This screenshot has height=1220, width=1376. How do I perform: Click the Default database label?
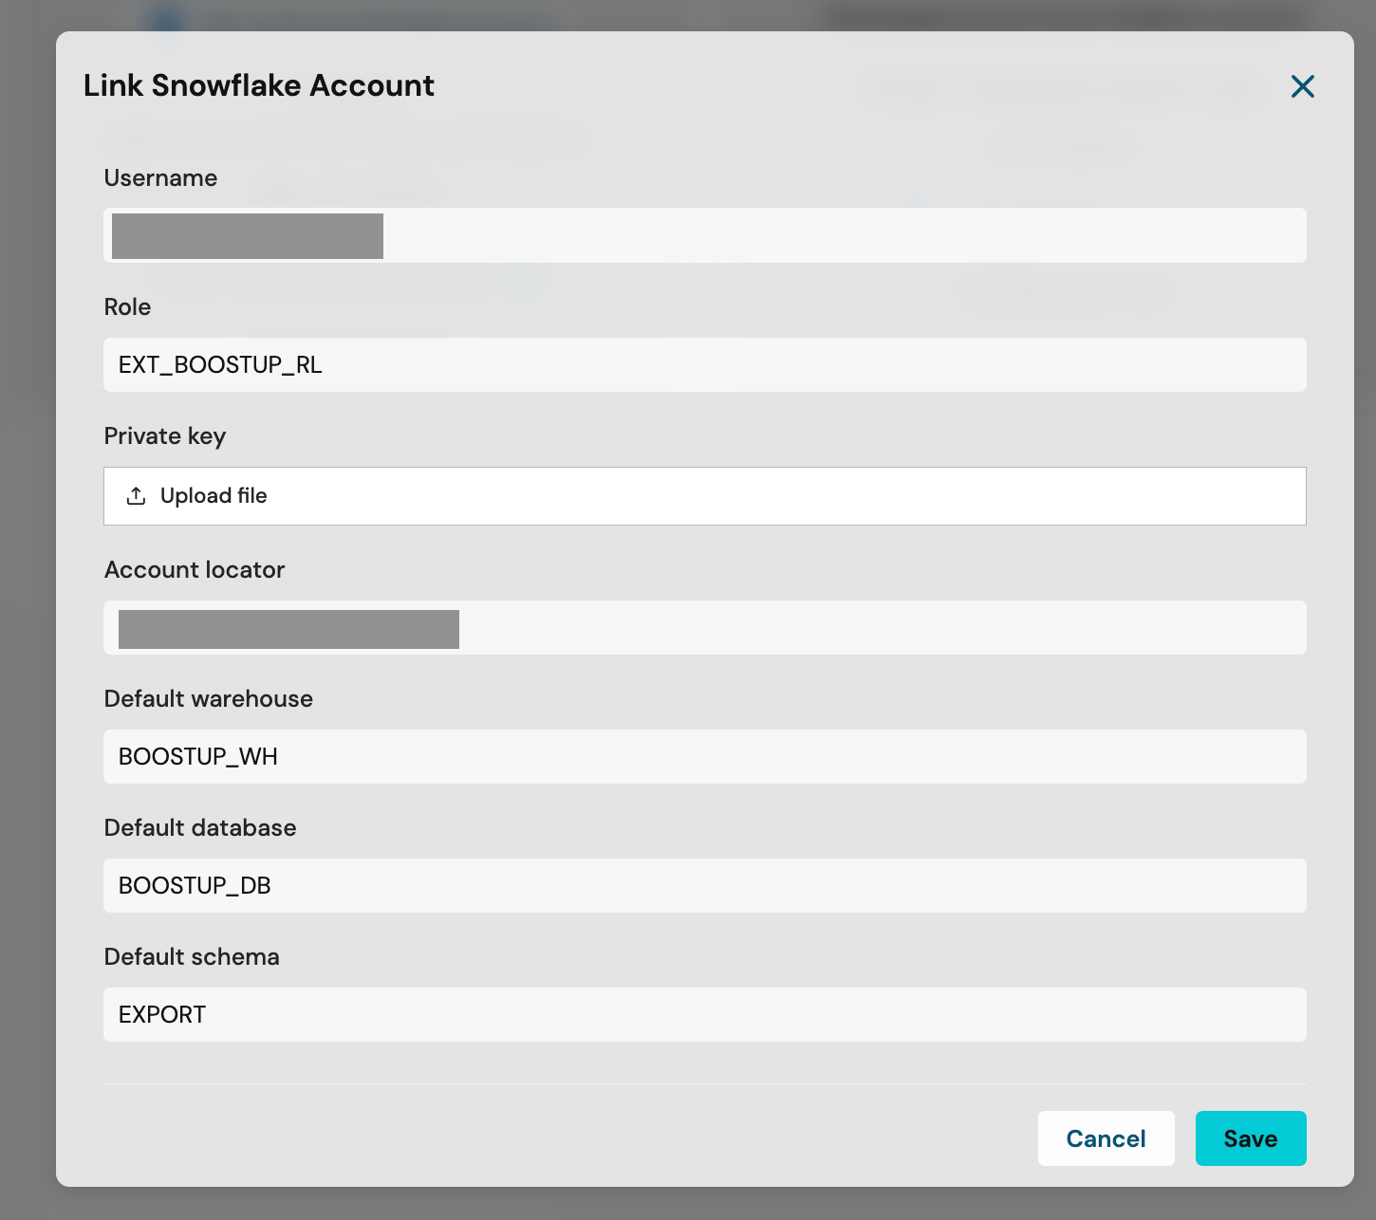199,827
